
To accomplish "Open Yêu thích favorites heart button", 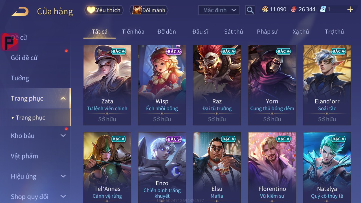I will tap(104, 10).
